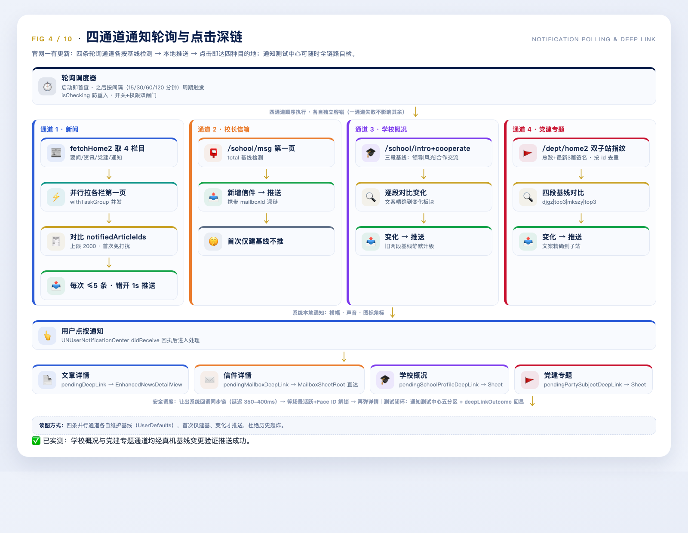Image resolution: width=688 pixels, height=533 pixels.
Task: Click the shushing face icon beside 首次仅建基线不推
Action: click(x=213, y=242)
